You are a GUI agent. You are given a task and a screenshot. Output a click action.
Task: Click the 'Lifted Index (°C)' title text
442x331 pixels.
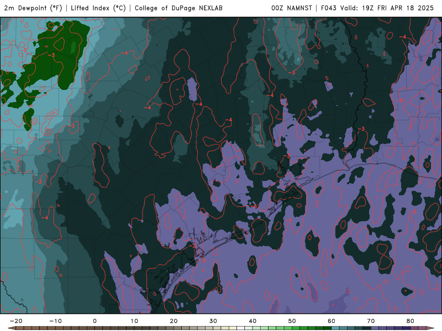pos(98,8)
